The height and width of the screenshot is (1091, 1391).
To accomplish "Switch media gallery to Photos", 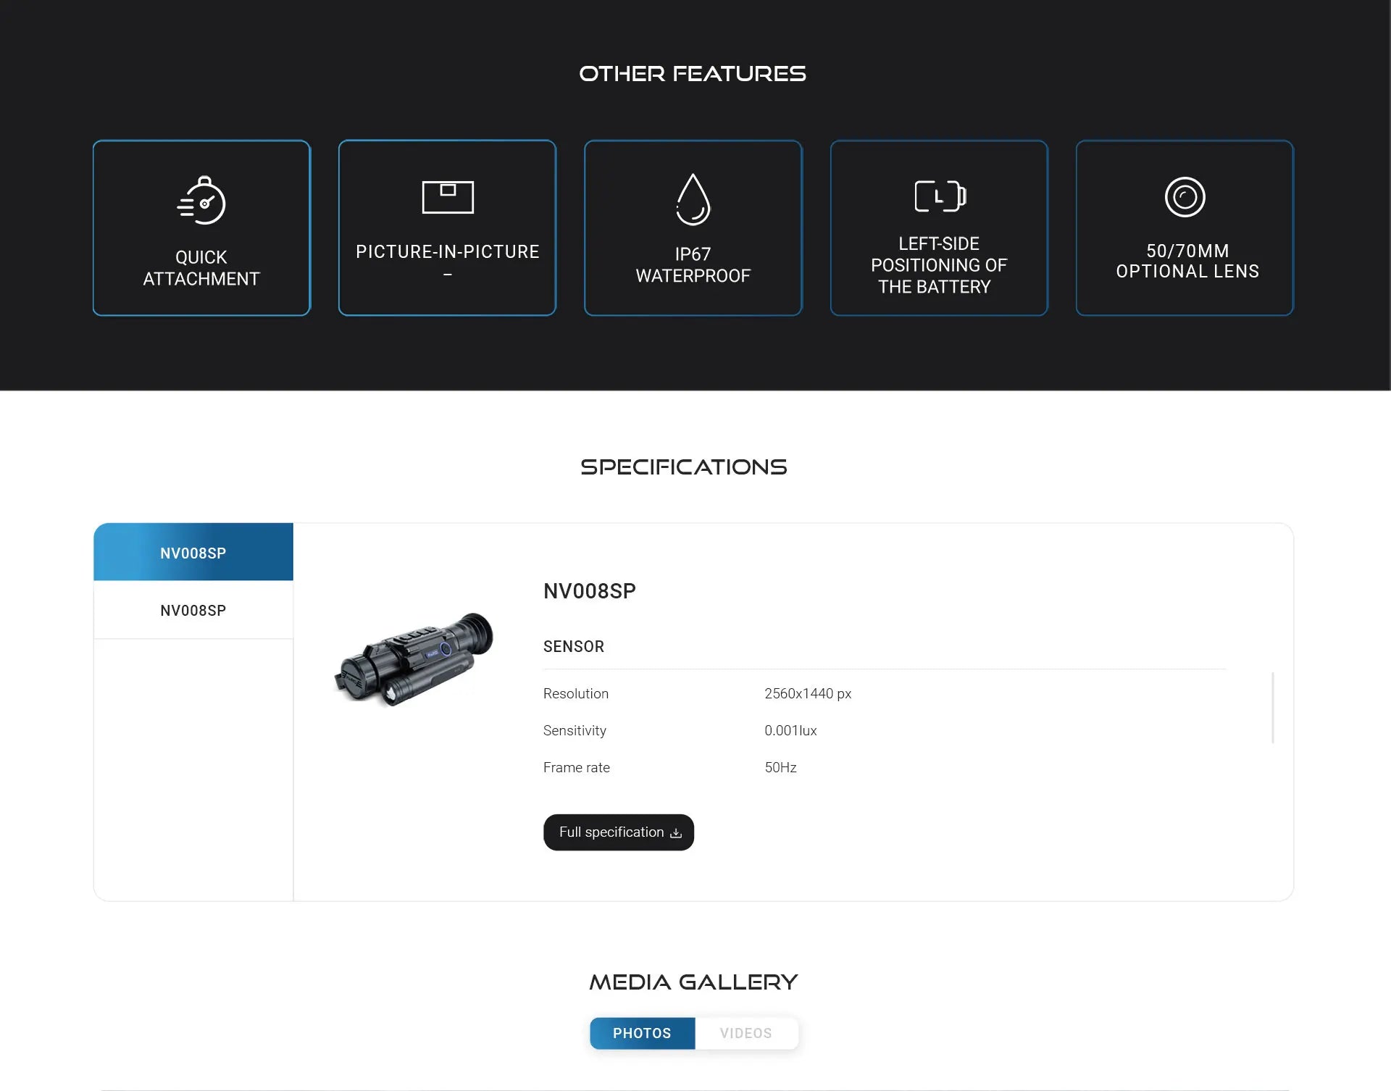I will click(x=642, y=1033).
